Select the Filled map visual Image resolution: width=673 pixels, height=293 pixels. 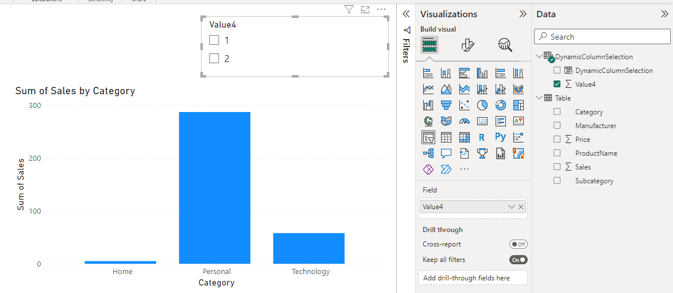(x=446, y=121)
